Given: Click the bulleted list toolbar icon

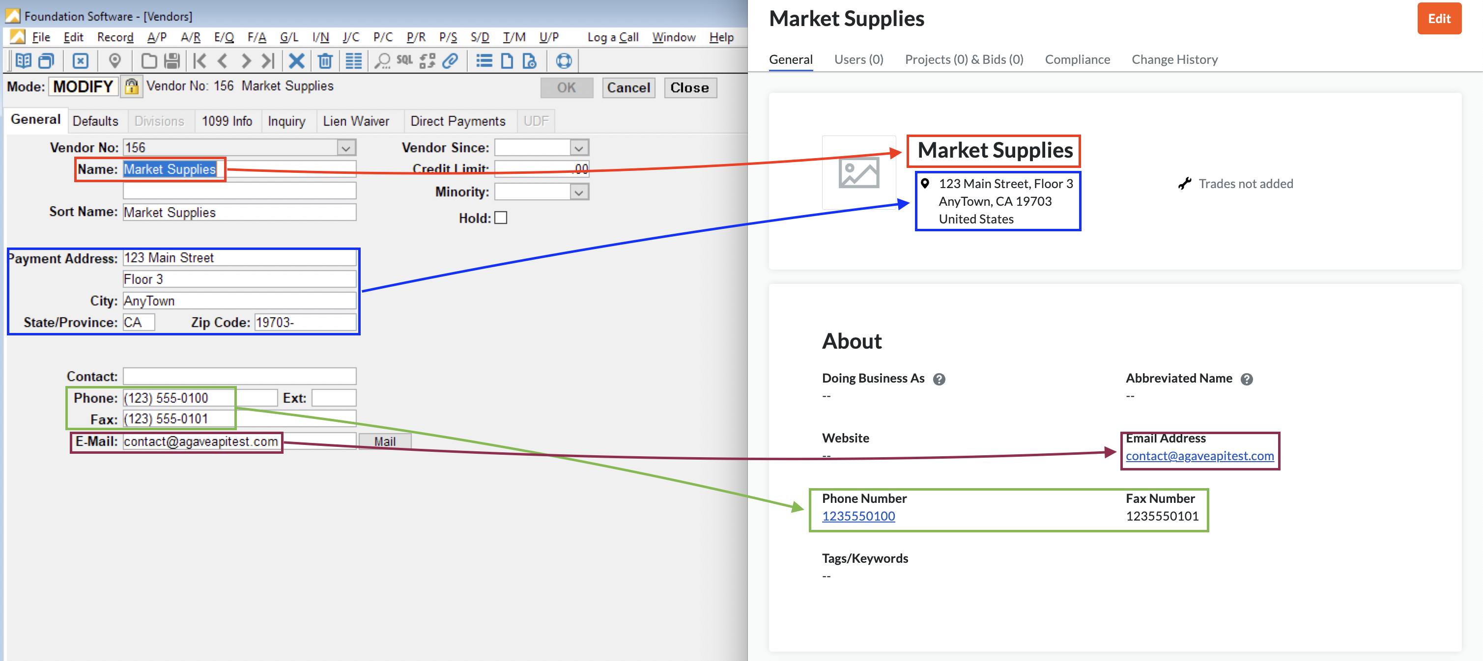Looking at the screenshot, I should 484,60.
